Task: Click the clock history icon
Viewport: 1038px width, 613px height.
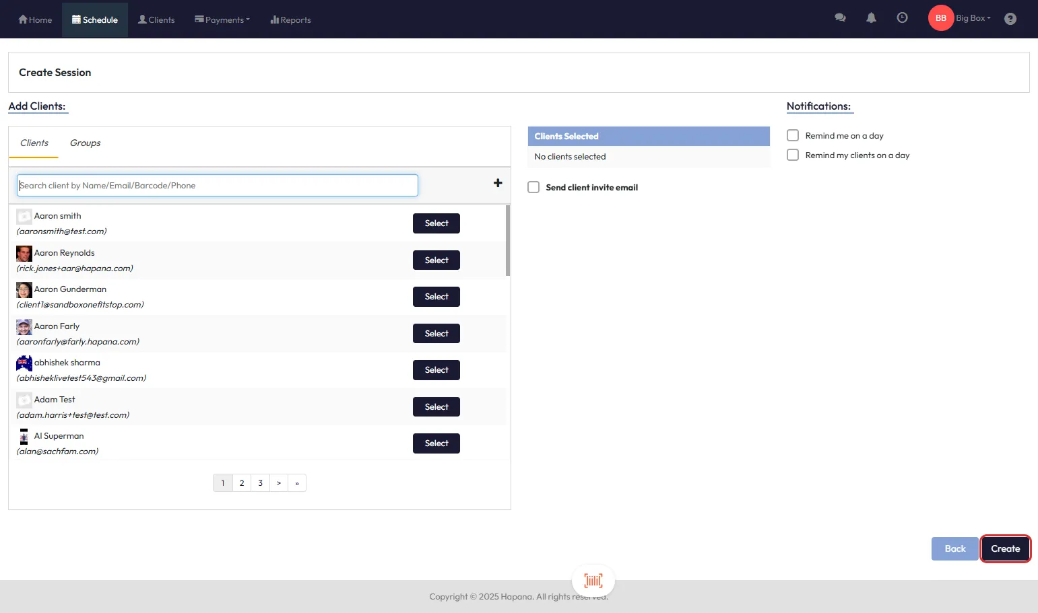Action: click(902, 18)
